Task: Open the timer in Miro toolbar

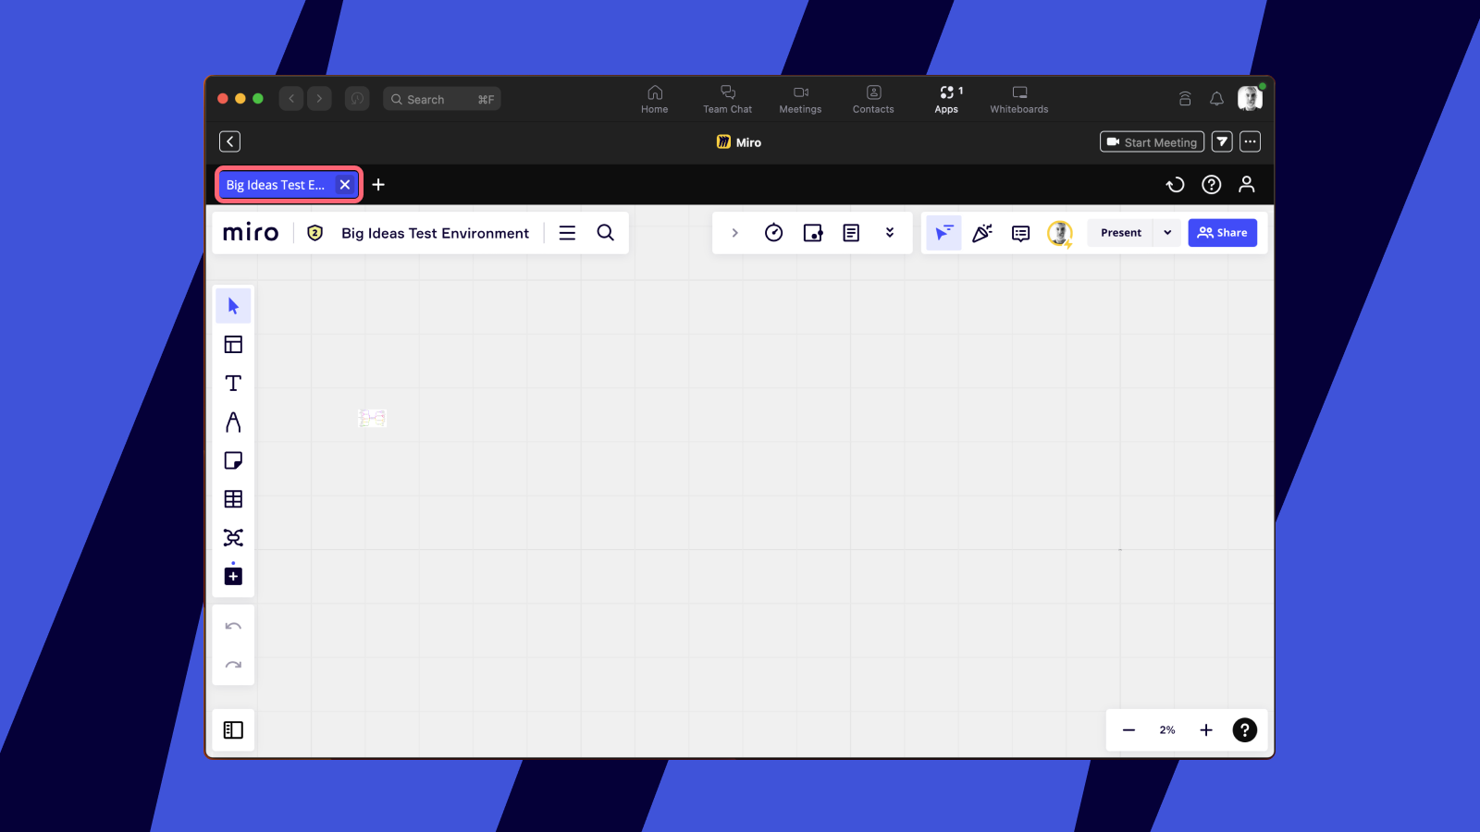Action: point(774,233)
